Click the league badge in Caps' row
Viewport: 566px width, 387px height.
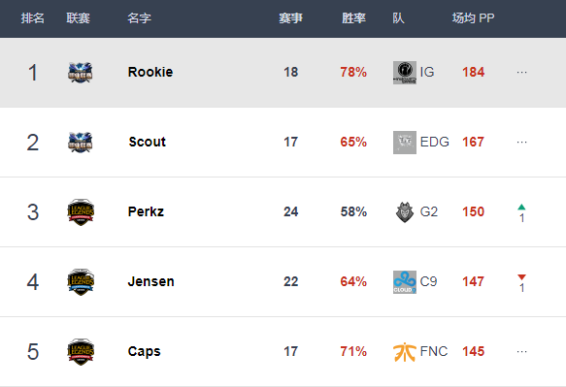click(x=81, y=352)
